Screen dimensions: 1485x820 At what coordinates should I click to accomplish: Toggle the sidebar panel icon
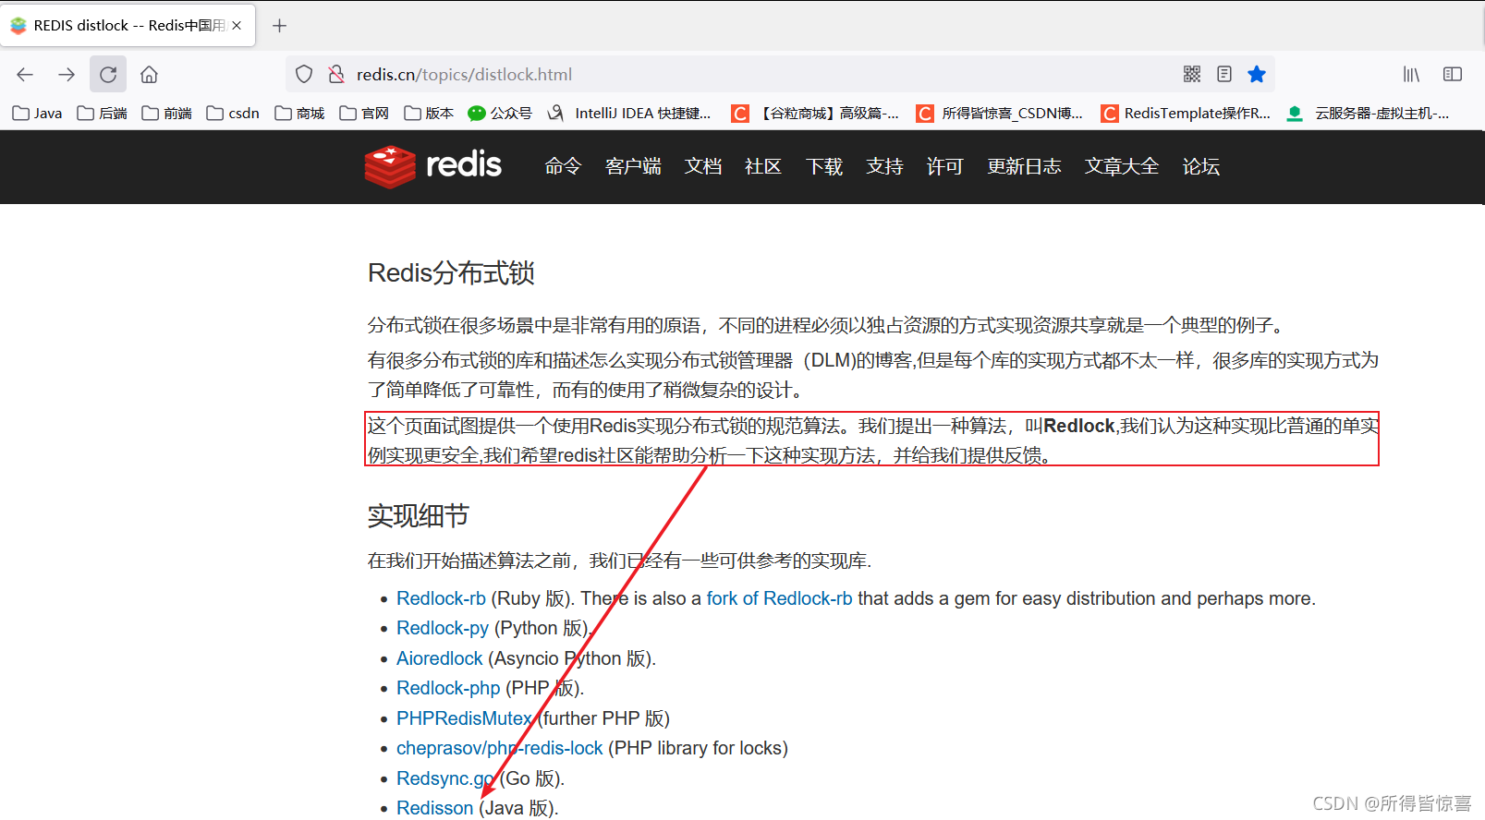click(x=1453, y=74)
